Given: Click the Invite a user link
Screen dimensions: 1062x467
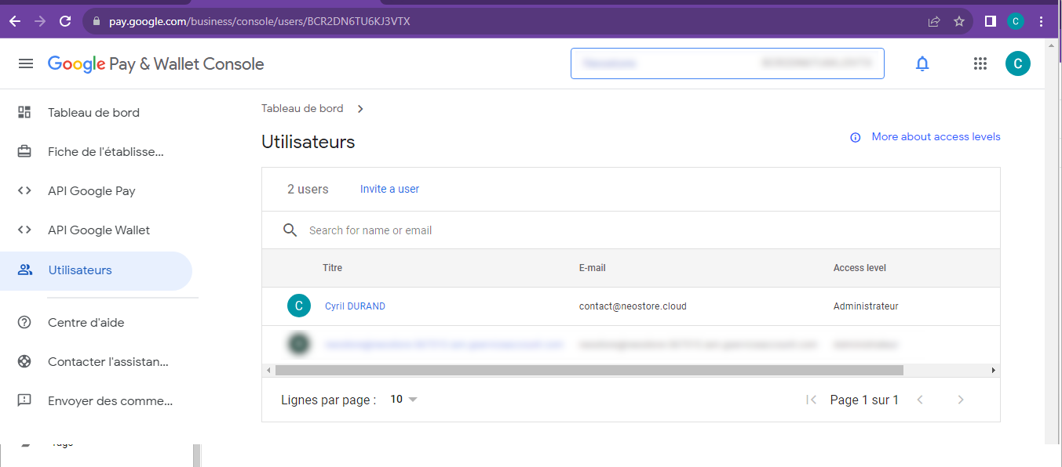Looking at the screenshot, I should (389, 189).
